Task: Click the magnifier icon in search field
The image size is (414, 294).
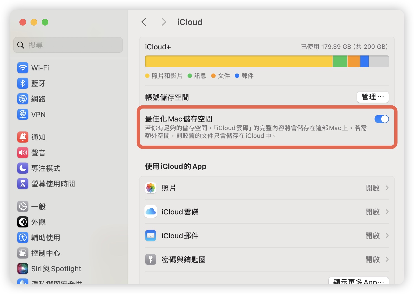Action: (x=21, y=45)
